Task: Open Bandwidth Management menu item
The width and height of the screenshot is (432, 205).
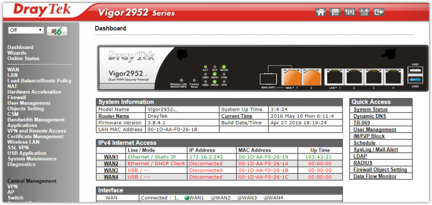Action: click(x=36, y=120)
